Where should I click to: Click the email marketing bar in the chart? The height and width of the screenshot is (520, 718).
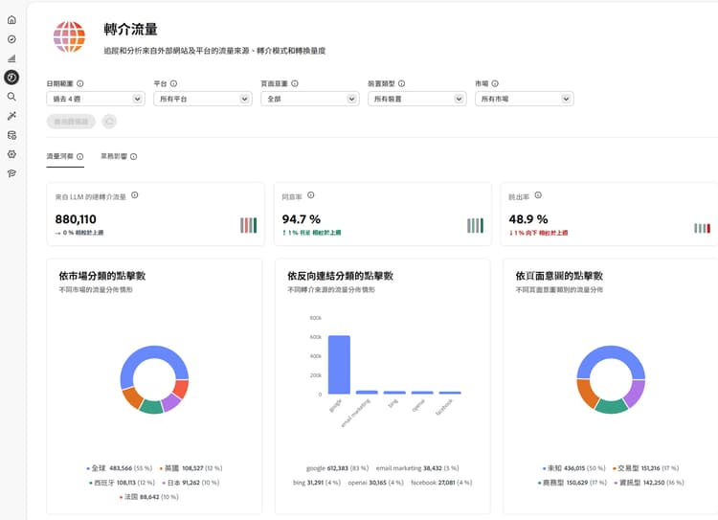point(367,393)
